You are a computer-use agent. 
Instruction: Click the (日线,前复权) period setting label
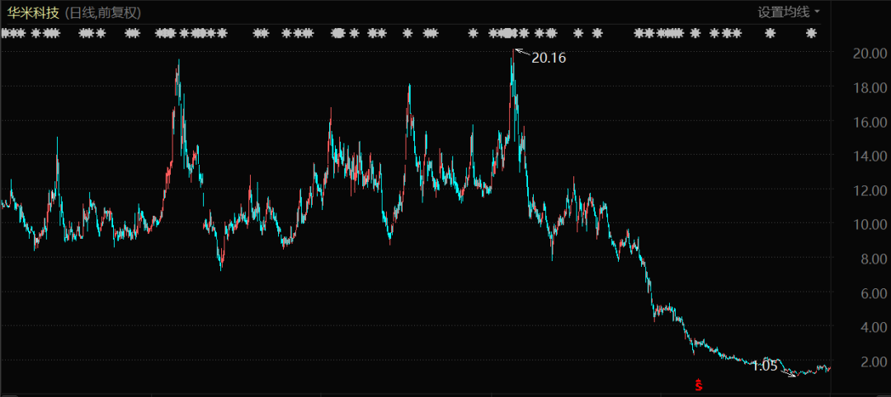coord(103,12)
